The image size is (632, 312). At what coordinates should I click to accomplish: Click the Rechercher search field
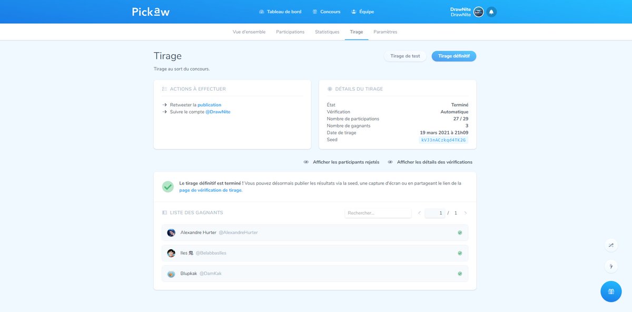click(378, 212)
